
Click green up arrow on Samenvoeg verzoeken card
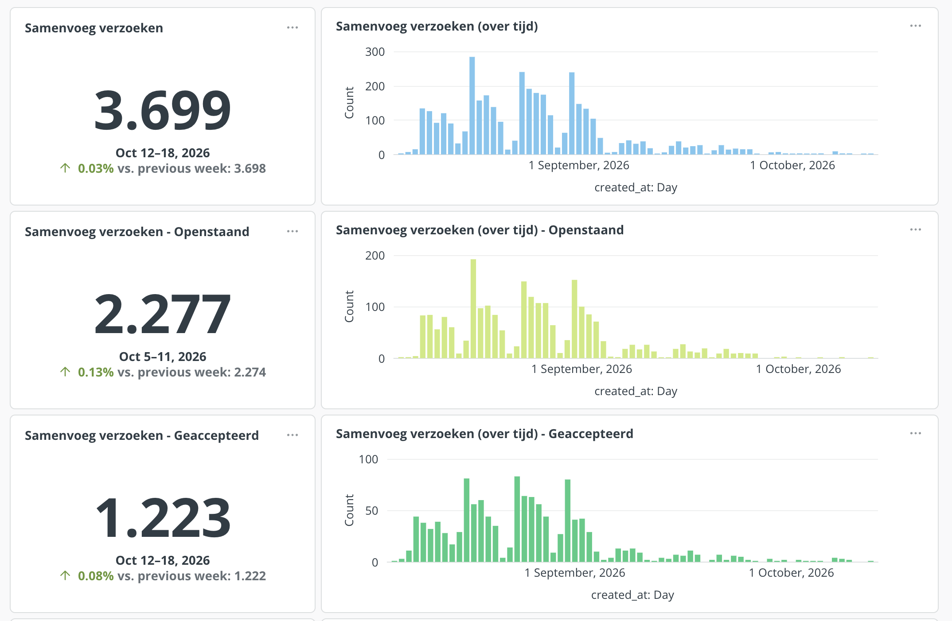65,168
